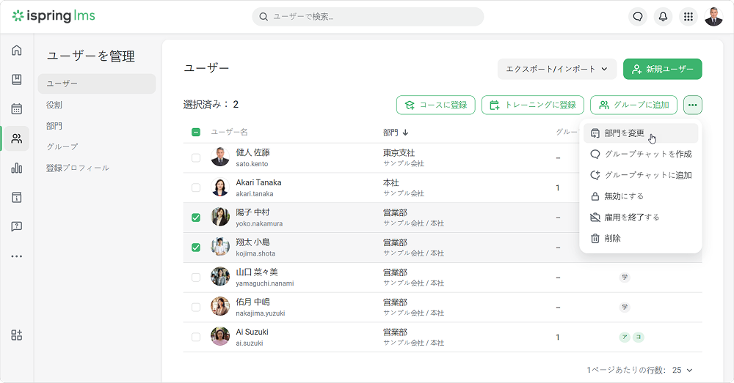The width and height of the screenshot is (734, 383).
Task: Open the rows-per-page dropdown showing 25
Action: pyautogui.click(x=682, y=371)
